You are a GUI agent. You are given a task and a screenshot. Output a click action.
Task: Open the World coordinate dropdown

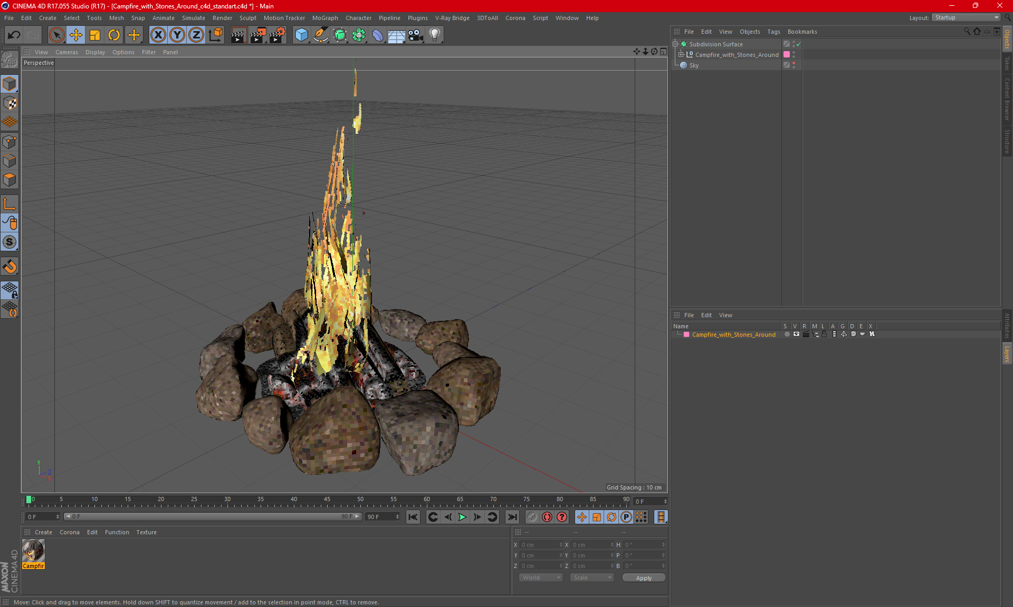[x=541, y=577]
